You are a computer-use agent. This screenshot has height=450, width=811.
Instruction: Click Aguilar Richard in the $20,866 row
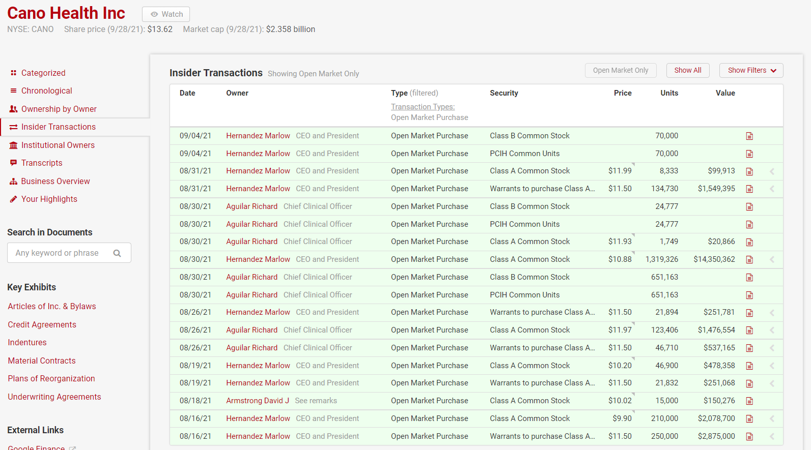(x=252, y=242)
